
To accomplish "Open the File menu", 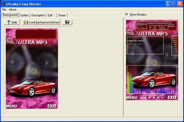I will [x=4, y=9].
